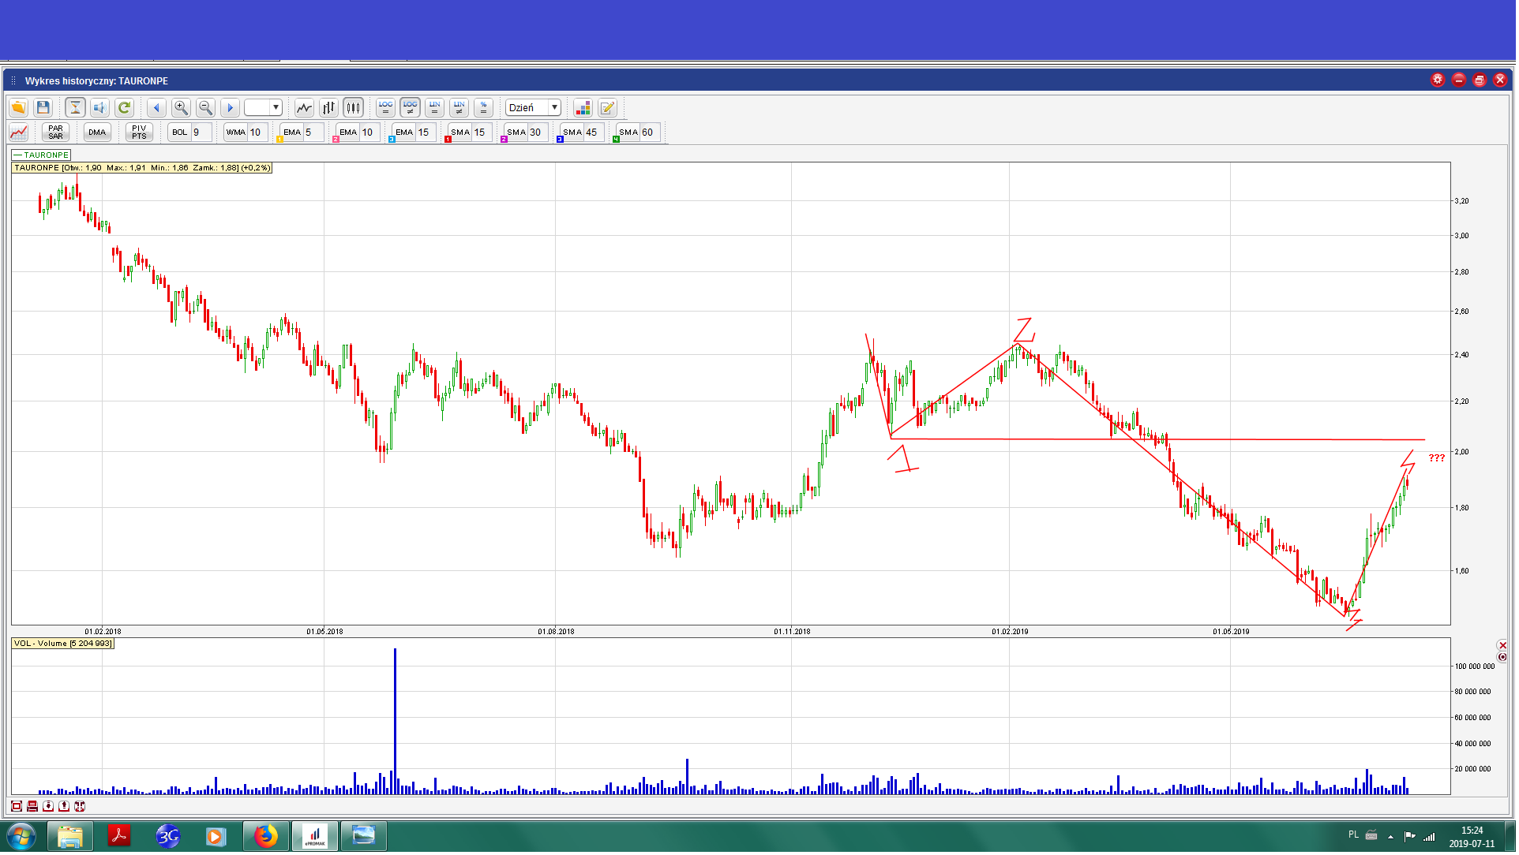The height and width of the screenshot is (855, 1519).
Task: Click the PAR SAR indicator button
Action: point(55,133)
